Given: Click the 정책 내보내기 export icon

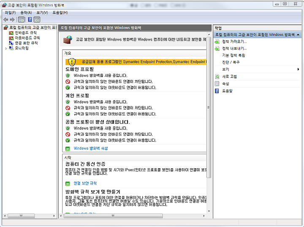Looking at the screenshot, I should click(x=217, y=49).
